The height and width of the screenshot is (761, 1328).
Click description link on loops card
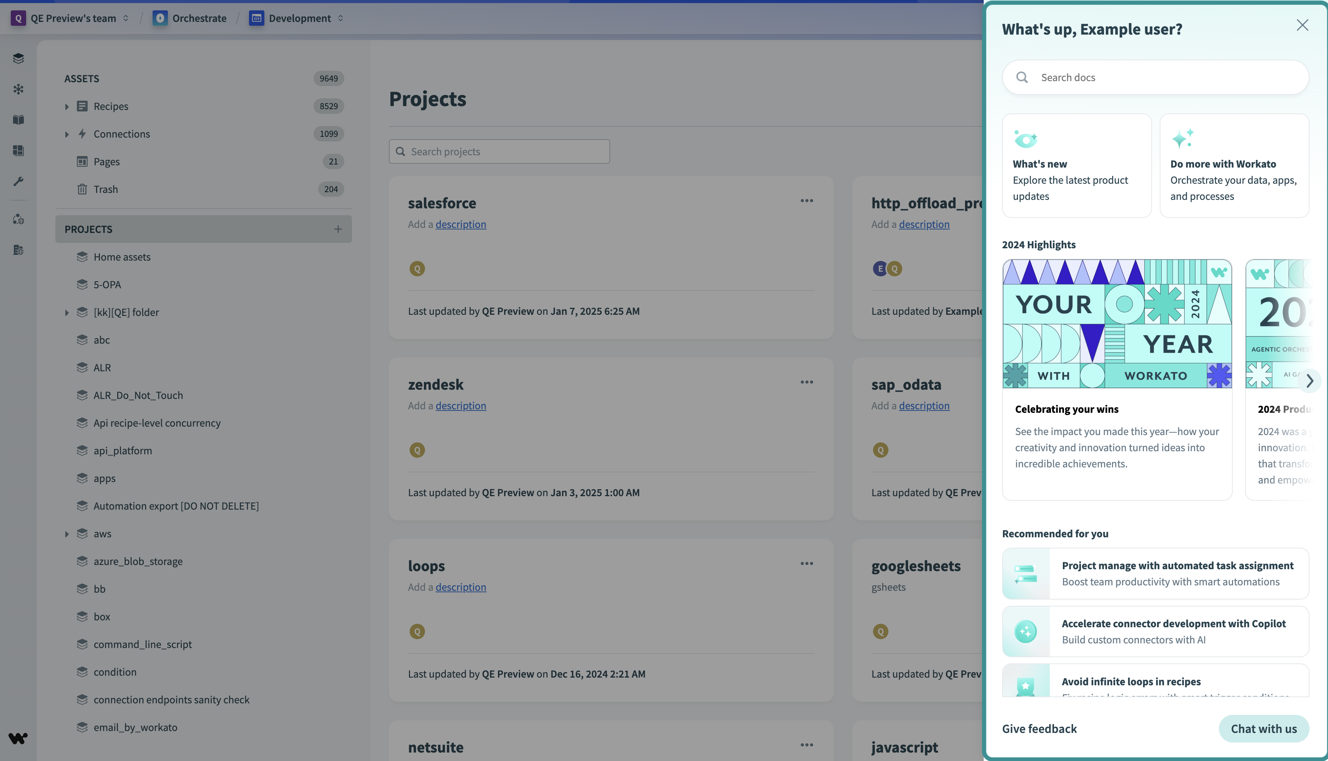(x=461, y=587)
